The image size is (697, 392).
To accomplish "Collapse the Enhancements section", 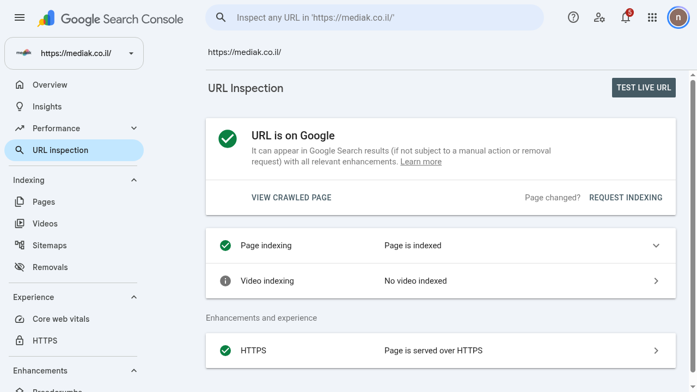I will click(x=134, y=371).
